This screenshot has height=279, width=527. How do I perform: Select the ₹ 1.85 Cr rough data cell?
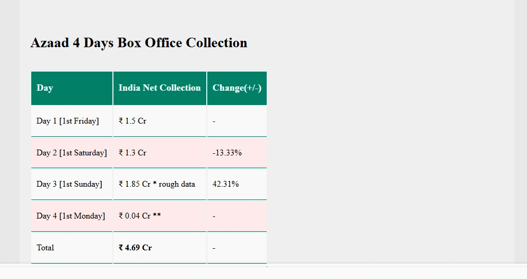(160, 184)
